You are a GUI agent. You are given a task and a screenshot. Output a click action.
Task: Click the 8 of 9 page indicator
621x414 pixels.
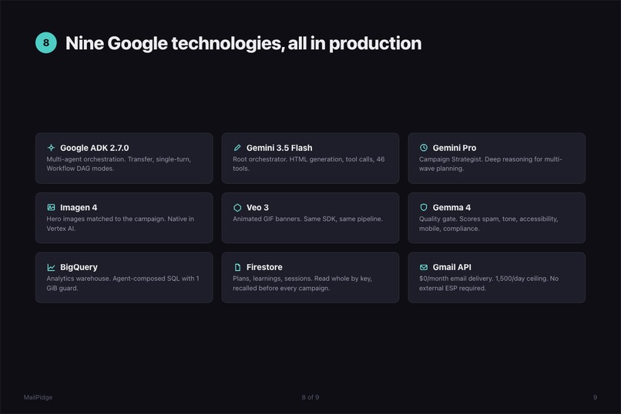click(x=310, y=397)
